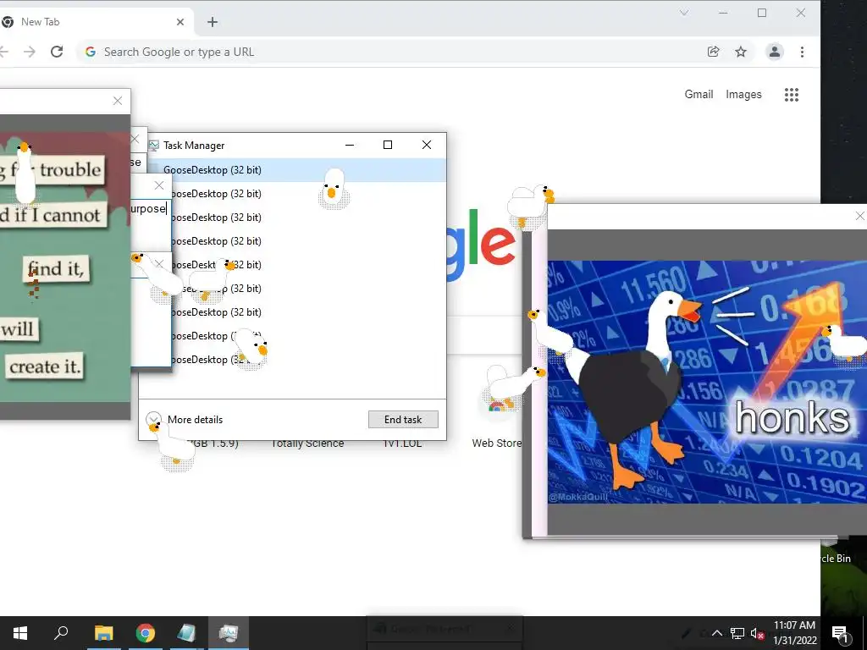Maximize the Task Manager window
The height and width of the screenshot is (650, 867).
(x=388, y=145)
